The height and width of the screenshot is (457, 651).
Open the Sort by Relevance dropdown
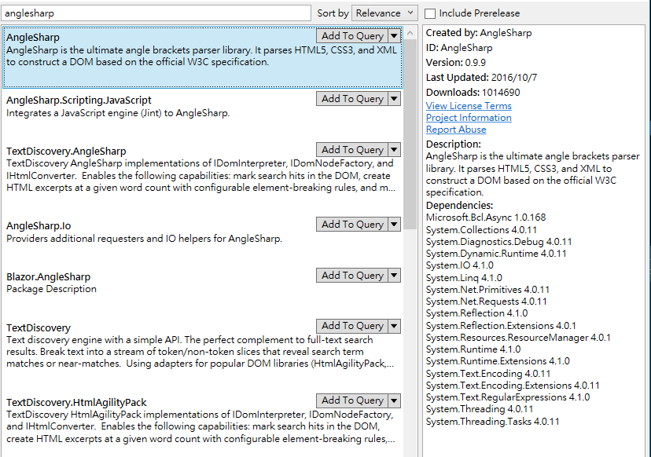tap(384, 13)
